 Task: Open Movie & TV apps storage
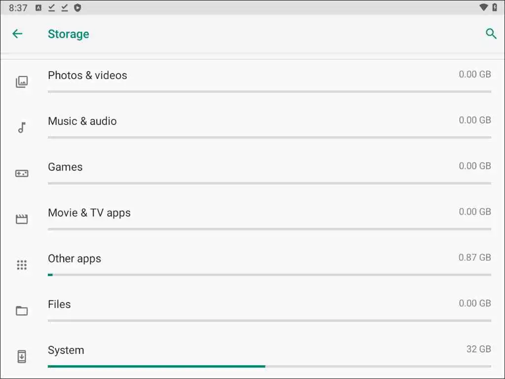[x=89, y=213]
